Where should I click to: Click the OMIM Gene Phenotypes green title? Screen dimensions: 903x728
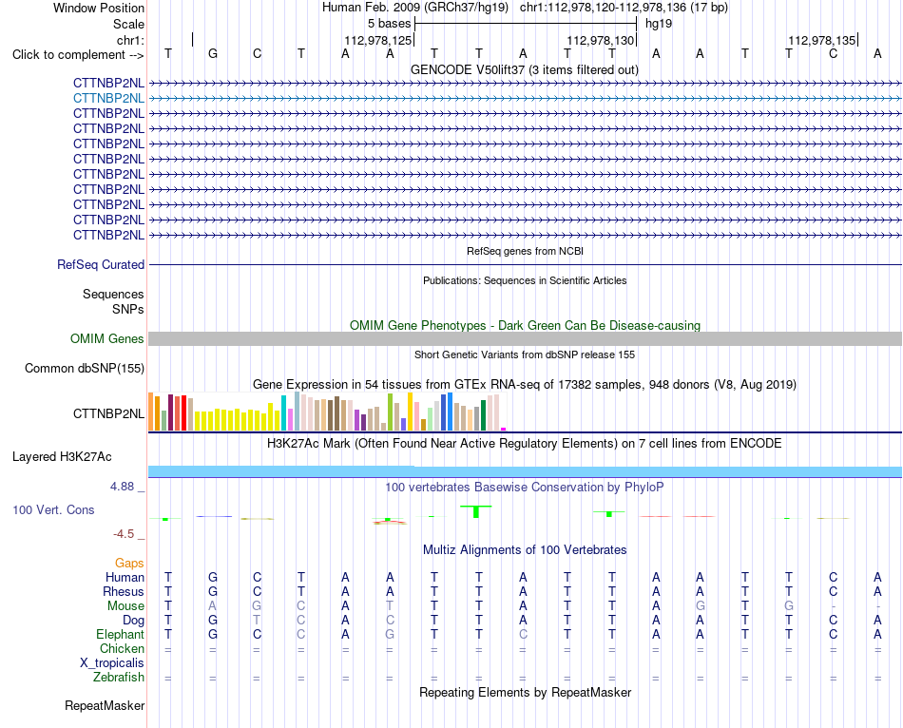coord(525,325)
